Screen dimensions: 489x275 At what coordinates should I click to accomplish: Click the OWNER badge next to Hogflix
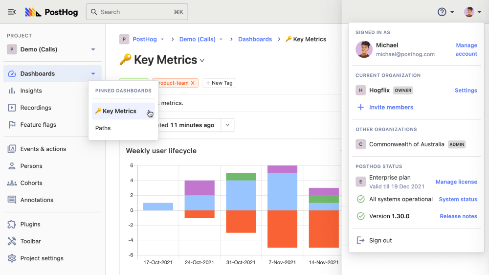click(x=403, y=90)
